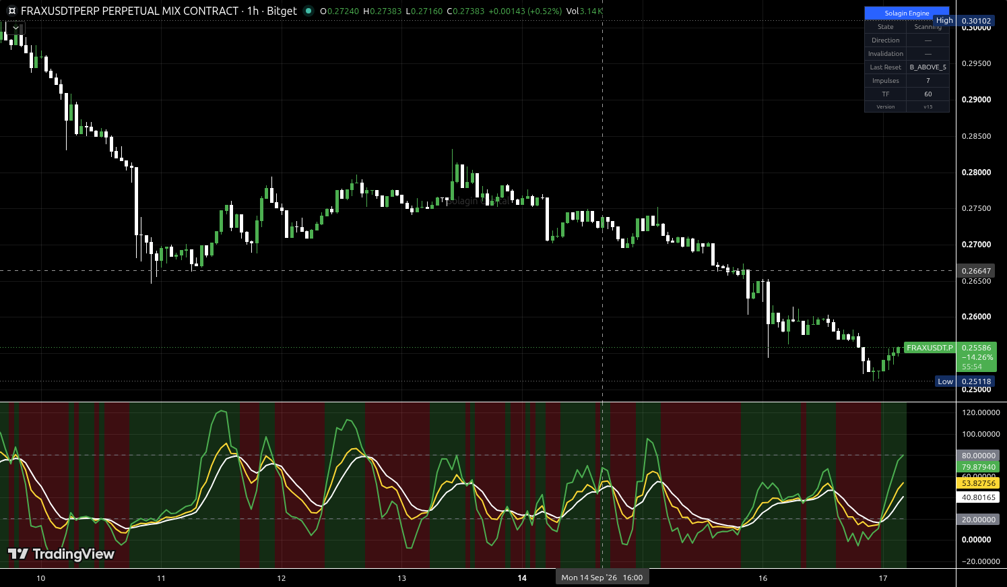Click the Invalidation row label

(x=885, y=54)
